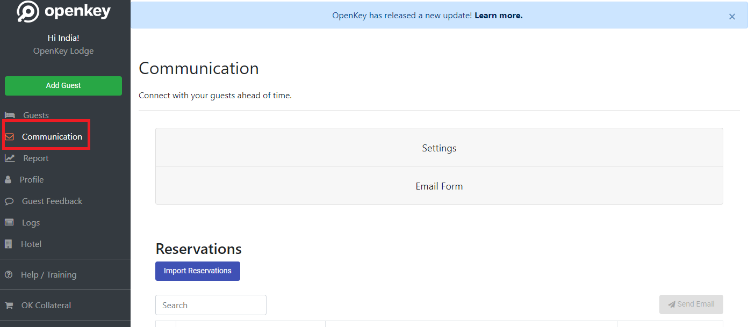Image resolution: width=748 pixels, height=327 pixels.
Task: Expand the Email Form section
Action: (x=438, y=186)
